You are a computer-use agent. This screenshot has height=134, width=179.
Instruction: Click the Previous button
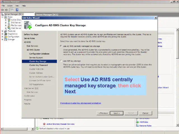point(103,113)
